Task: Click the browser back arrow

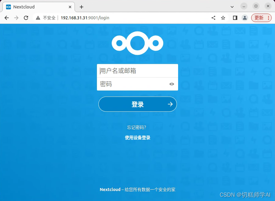Action: click(7, 18)
